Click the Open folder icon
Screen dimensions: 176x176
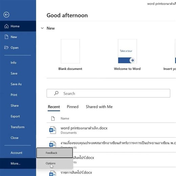(6, 47)
